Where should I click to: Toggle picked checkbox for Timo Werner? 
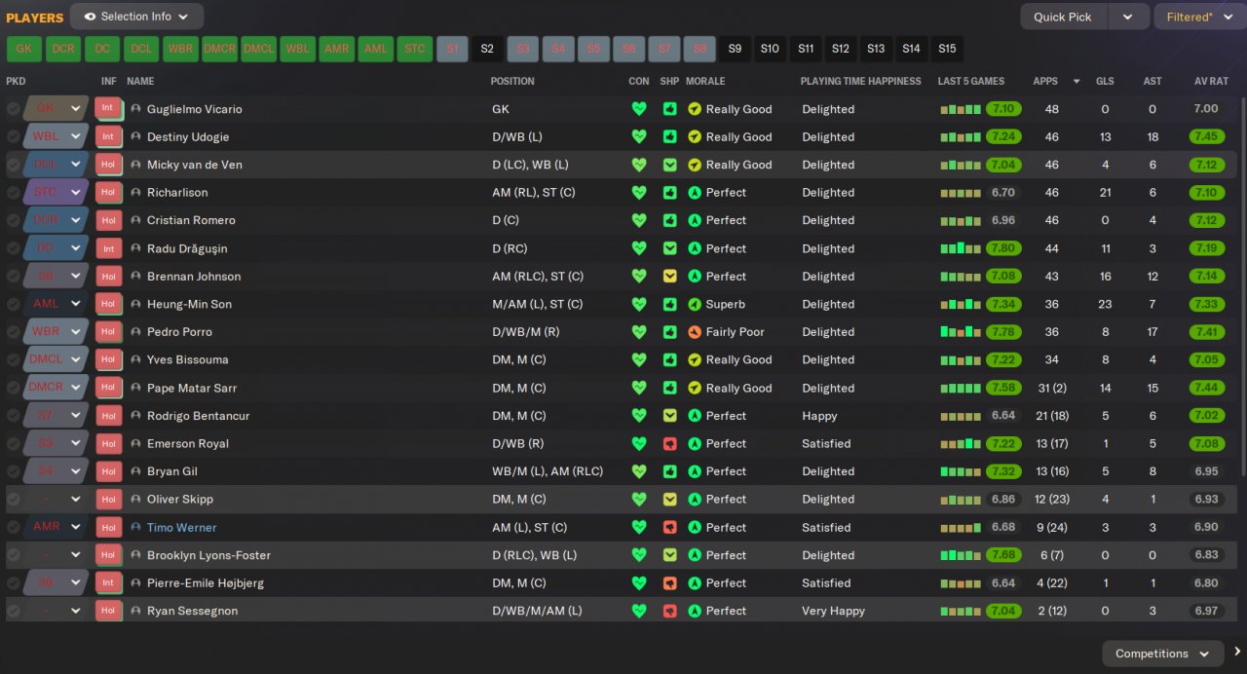(13, 527)
